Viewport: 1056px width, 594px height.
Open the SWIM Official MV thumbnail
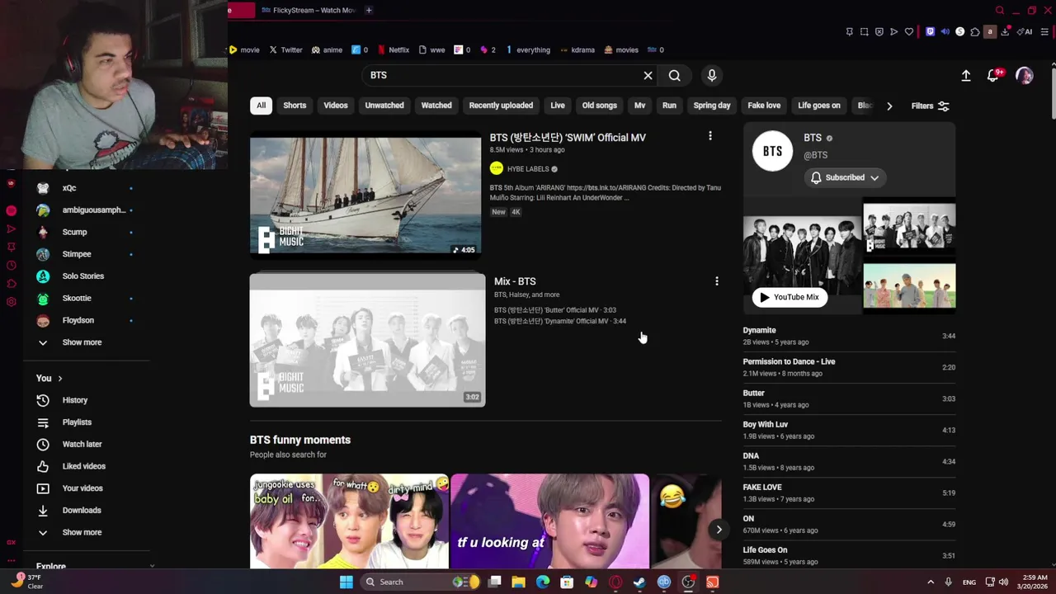pyautogui.click(x=365, y=196)
